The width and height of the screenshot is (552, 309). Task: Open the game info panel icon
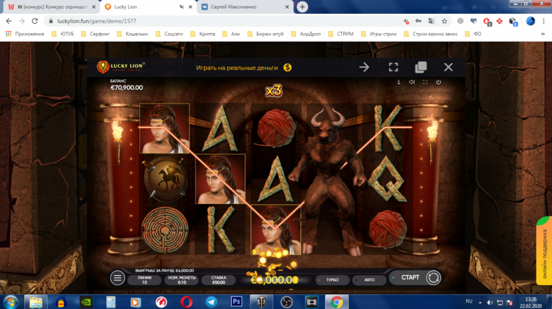[x=399, y=82]
